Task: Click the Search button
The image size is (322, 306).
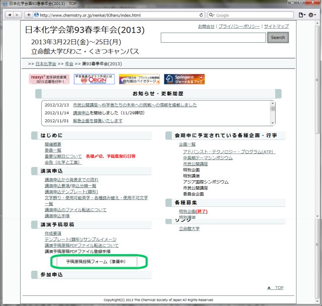Action: [x=278, y=38]
